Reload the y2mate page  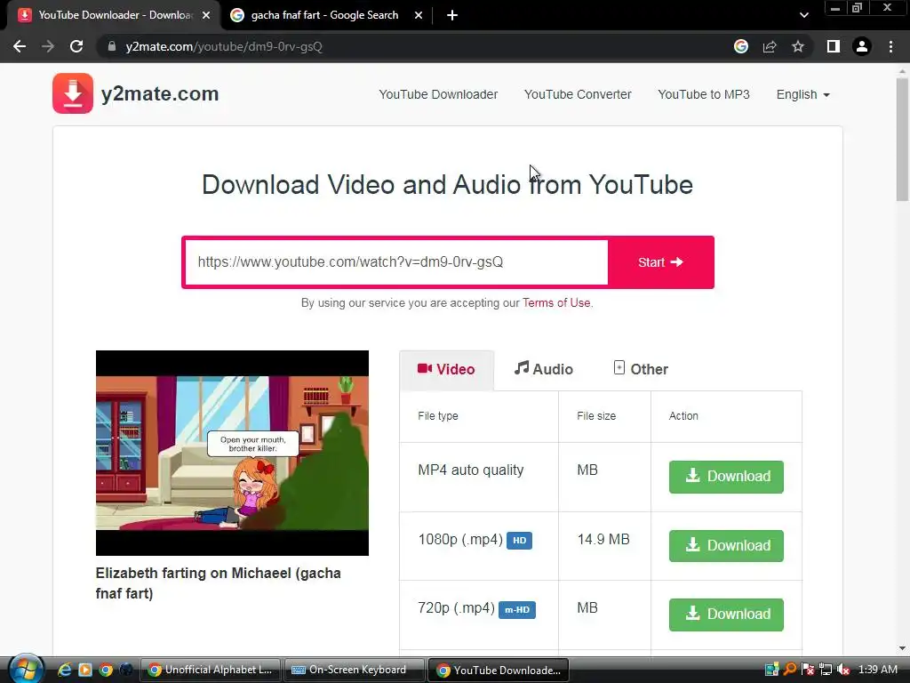pos(76,46)
